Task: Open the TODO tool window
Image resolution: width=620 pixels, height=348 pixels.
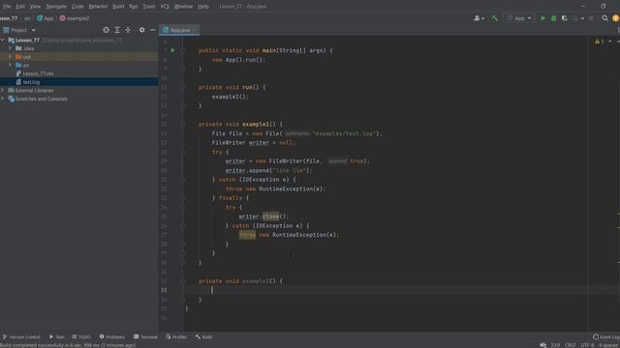Action: coord(81,337)
